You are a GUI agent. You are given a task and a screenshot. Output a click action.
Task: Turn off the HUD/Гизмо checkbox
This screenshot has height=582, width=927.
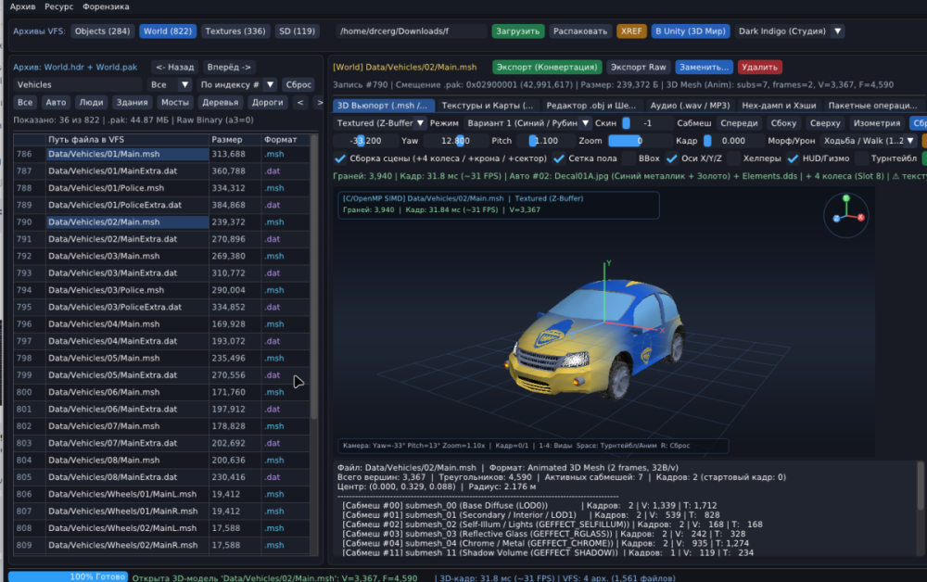793,158
